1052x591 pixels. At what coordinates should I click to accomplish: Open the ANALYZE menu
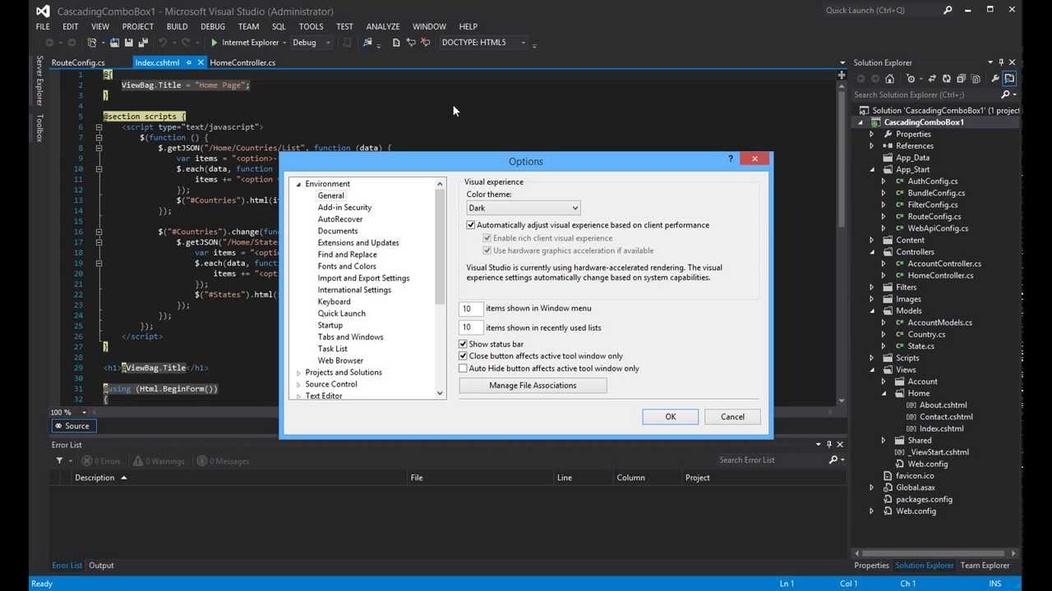[x=383, y=26]
